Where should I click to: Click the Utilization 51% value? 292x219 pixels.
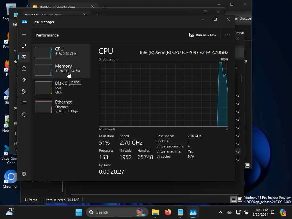pos(104,143)
